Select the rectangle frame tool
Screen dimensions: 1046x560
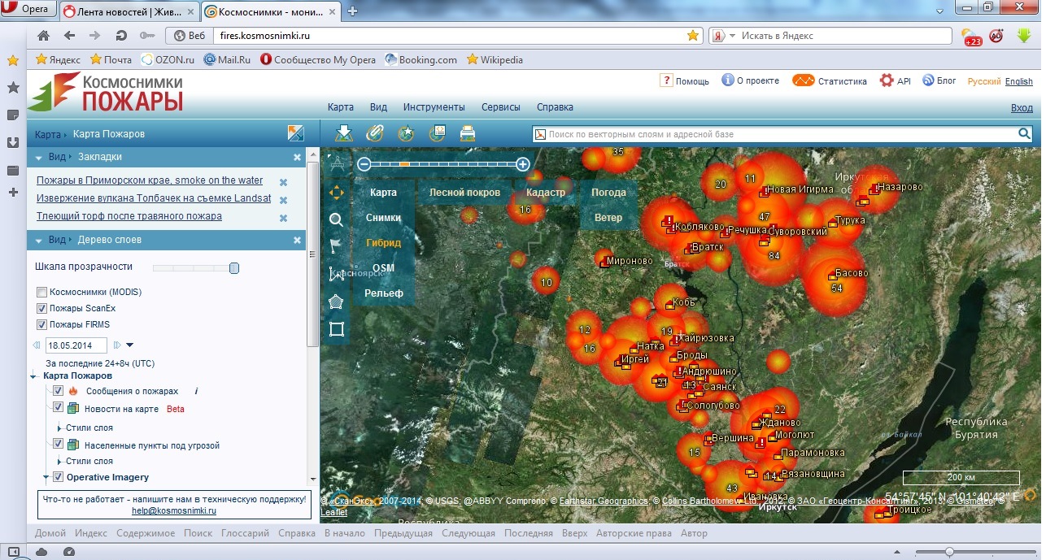tap(336, 329)
